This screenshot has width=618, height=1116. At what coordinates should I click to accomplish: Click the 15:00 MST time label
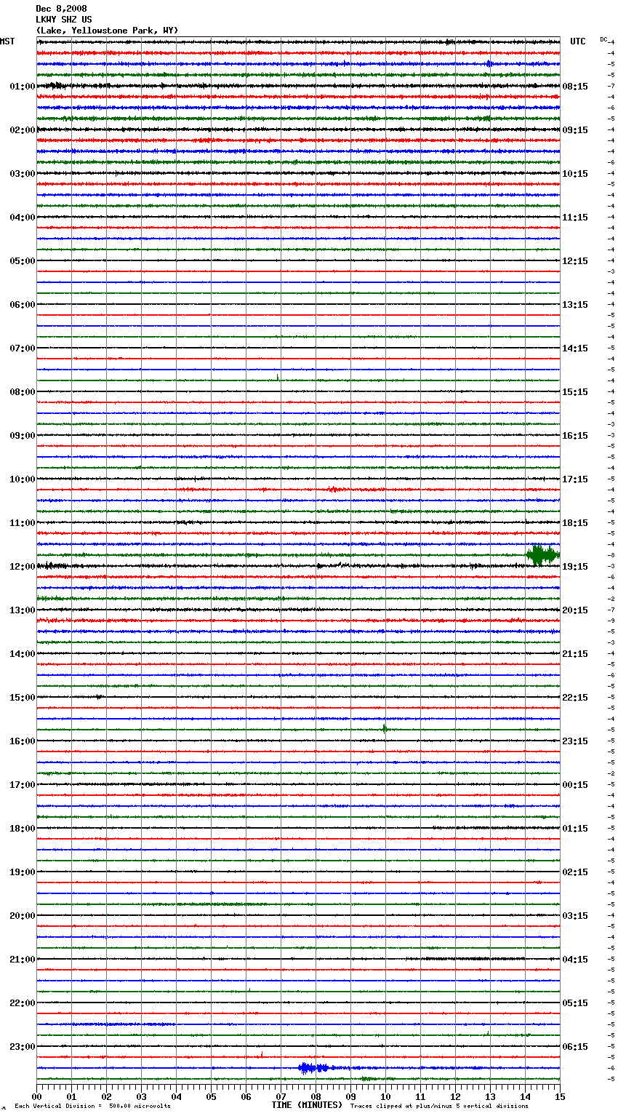coord(23,698)
